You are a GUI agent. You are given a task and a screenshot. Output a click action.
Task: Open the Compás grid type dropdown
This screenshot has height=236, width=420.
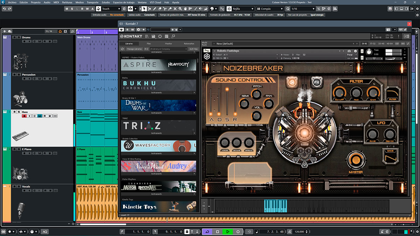(271, 8)
